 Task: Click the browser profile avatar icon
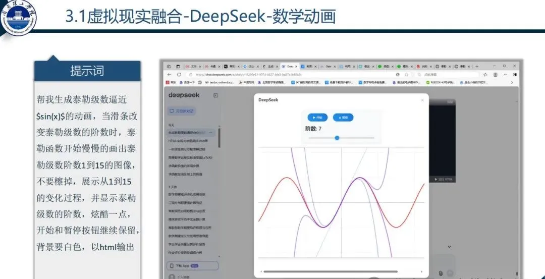coord(496,74)
